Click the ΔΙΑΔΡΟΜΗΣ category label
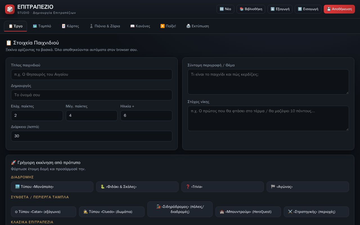 point(22,177)
